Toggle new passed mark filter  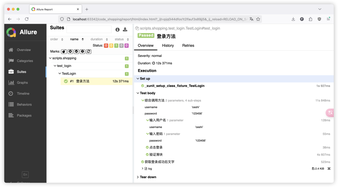pos(76,52)
